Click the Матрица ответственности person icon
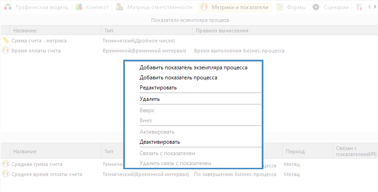This screenshot has width=378, height=192. point(119,7)
